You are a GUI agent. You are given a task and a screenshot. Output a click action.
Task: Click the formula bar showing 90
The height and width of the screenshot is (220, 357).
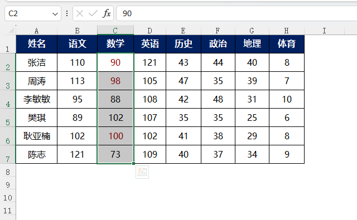(x=237, y=13)
